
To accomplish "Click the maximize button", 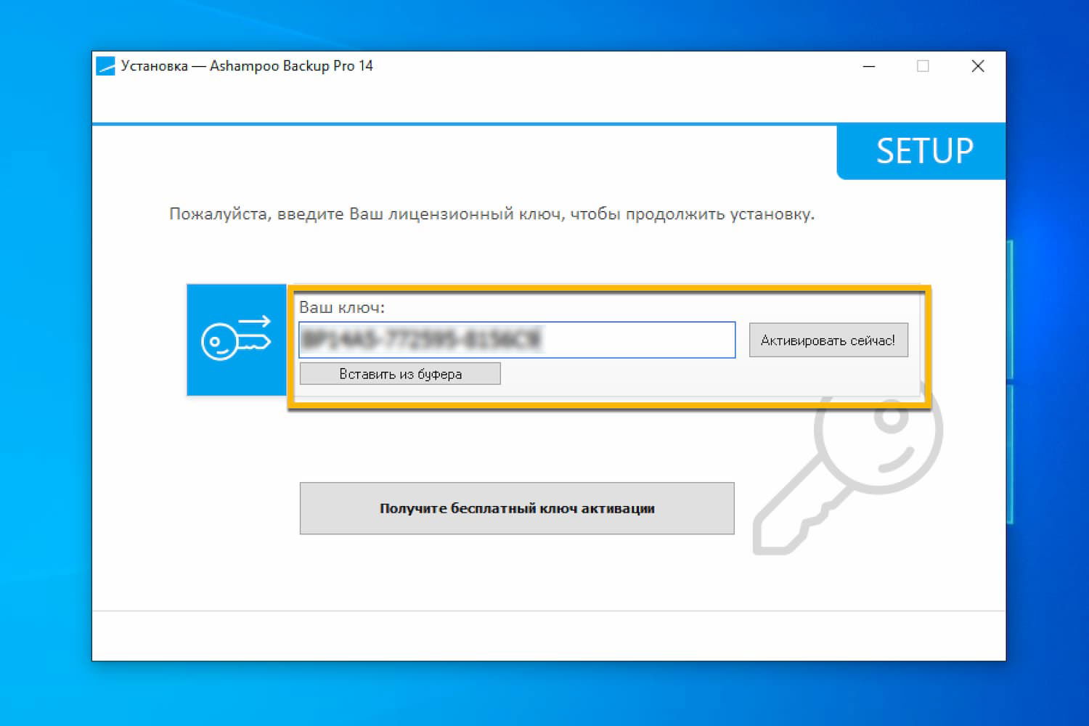I will coord(923,65).
